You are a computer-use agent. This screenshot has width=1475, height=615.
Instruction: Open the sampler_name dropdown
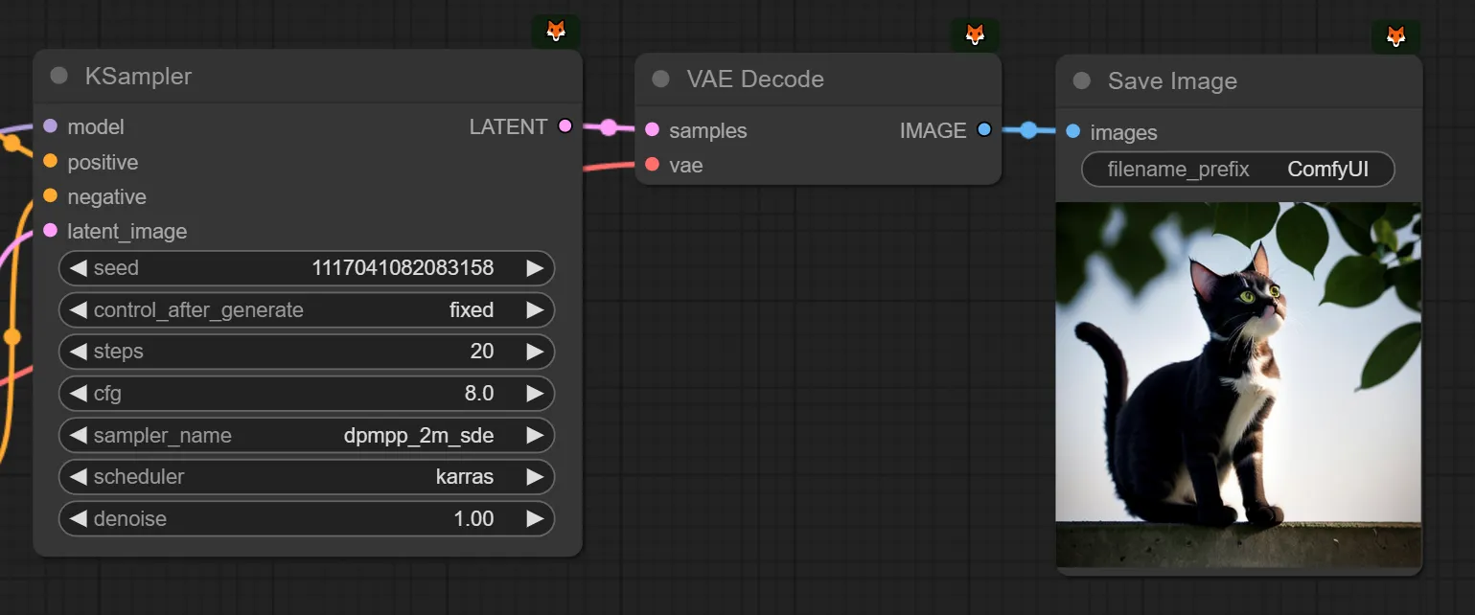click(x=307, y=436)
